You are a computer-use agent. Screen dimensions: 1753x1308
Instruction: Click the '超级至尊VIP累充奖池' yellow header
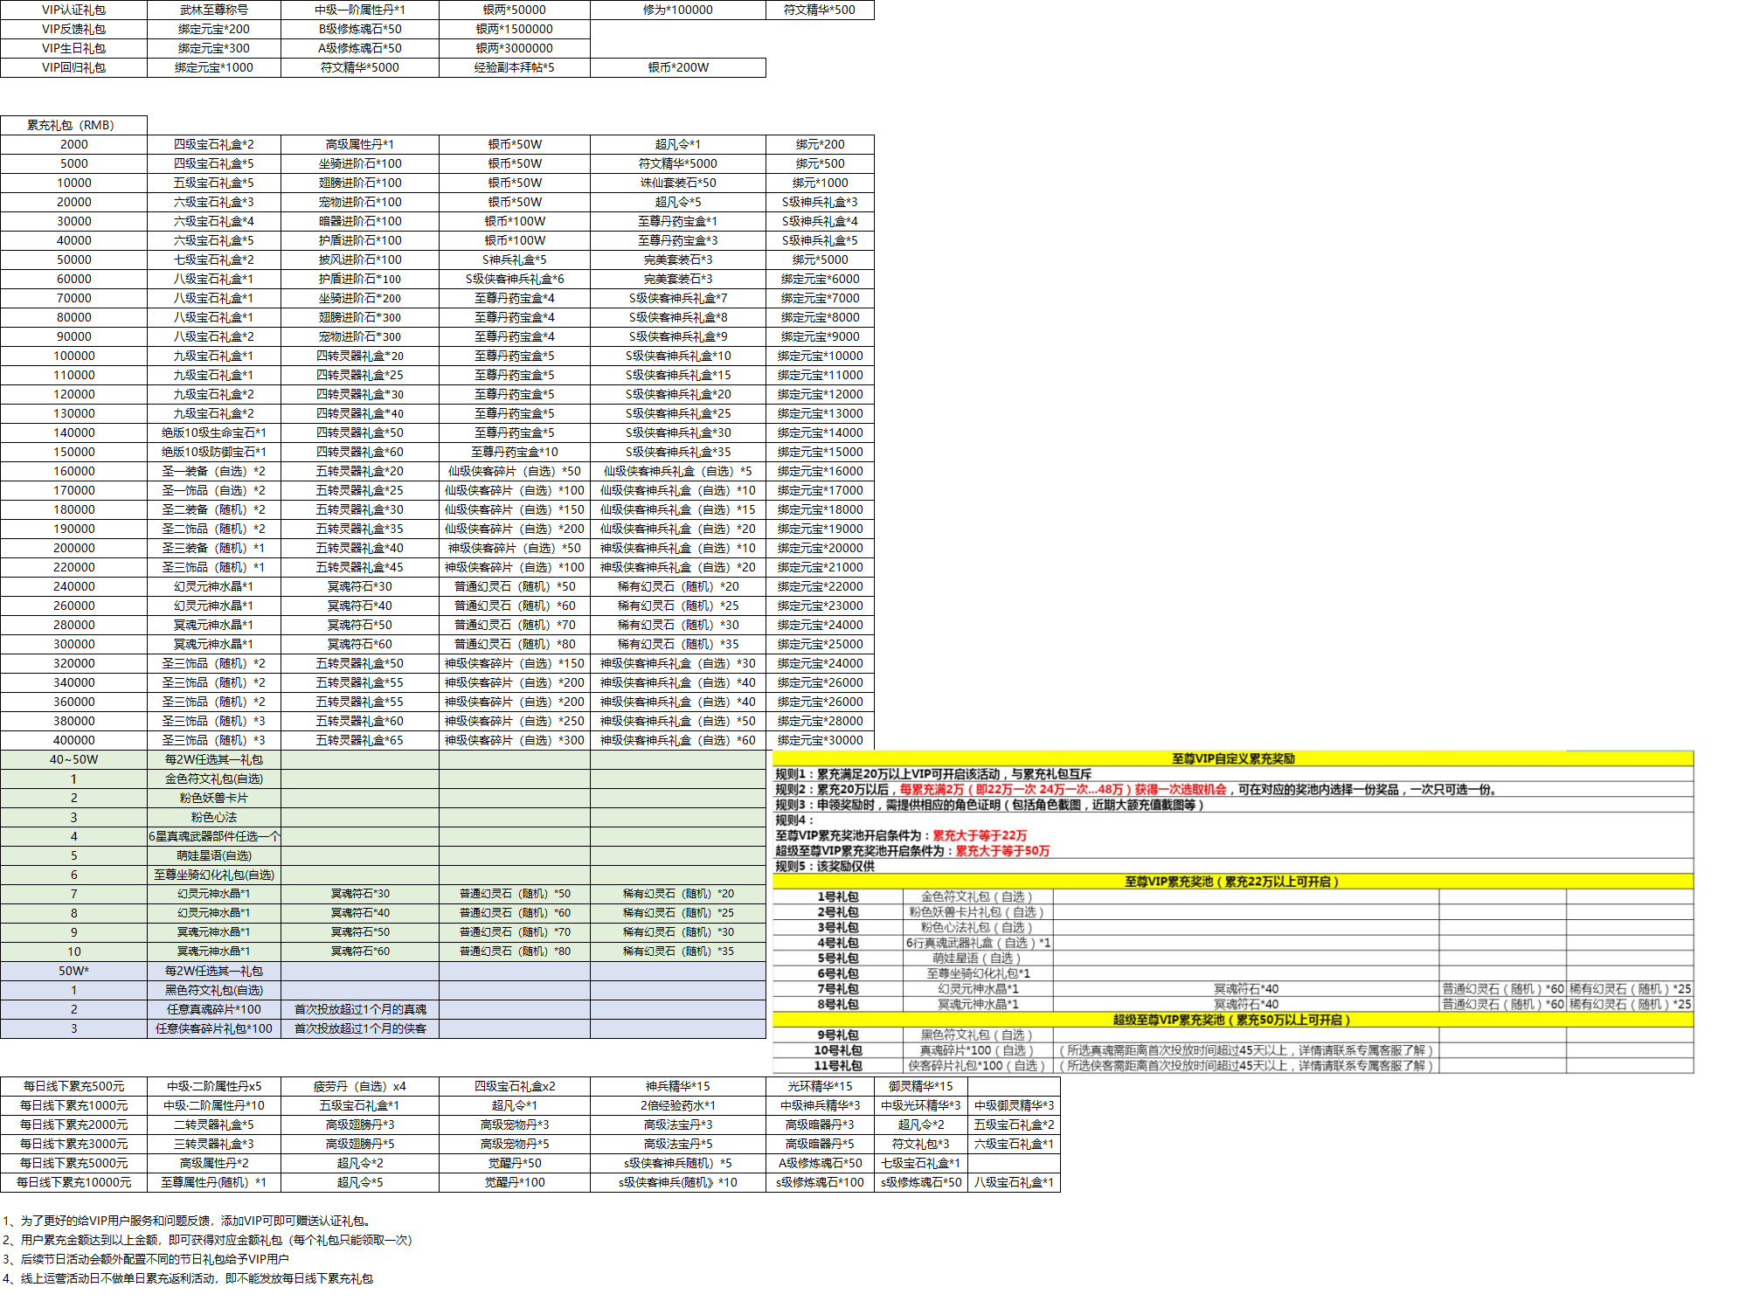1233,1020
